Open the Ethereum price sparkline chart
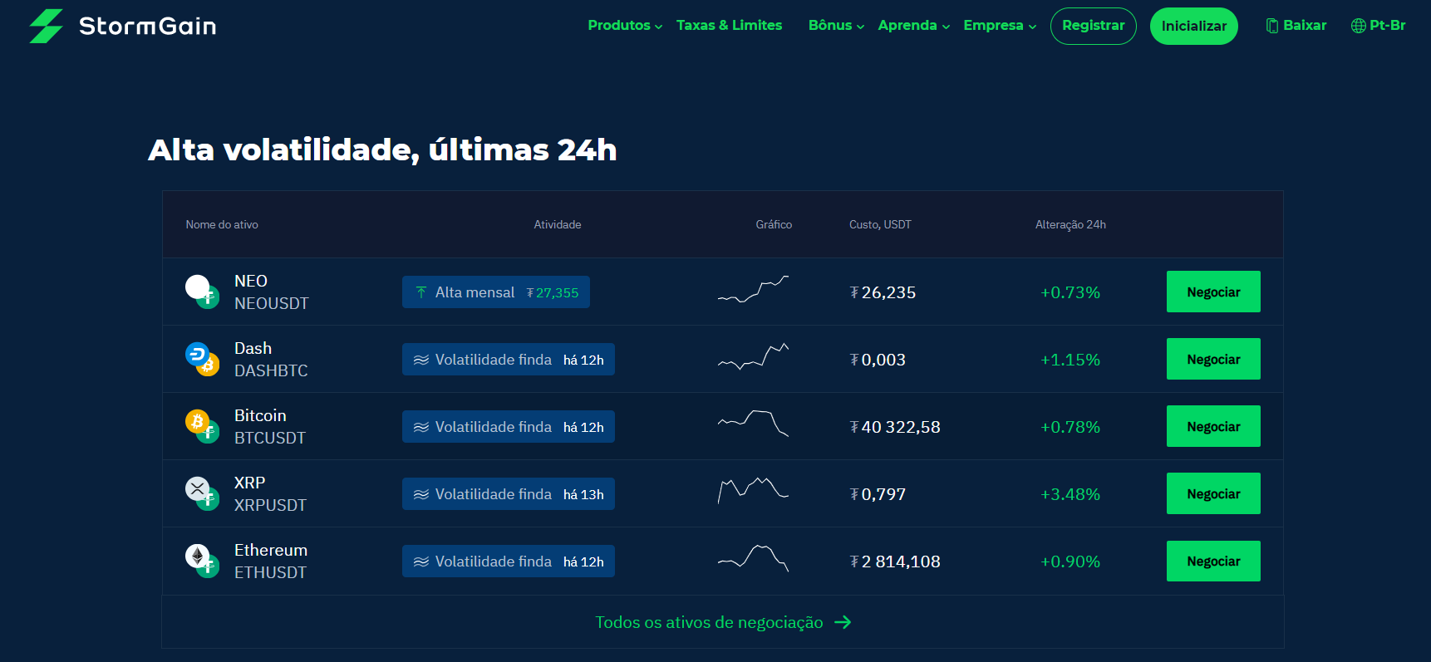The width and height of the screenshot is (1431, 662). pos(753,558)
